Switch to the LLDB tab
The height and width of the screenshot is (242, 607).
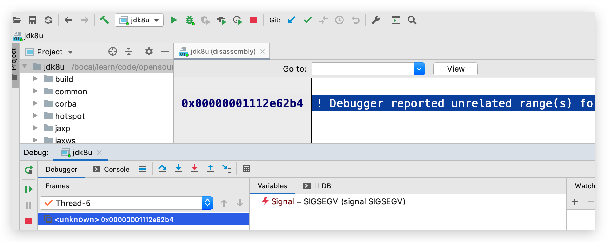pyautogui.click(x=317, y=186)
